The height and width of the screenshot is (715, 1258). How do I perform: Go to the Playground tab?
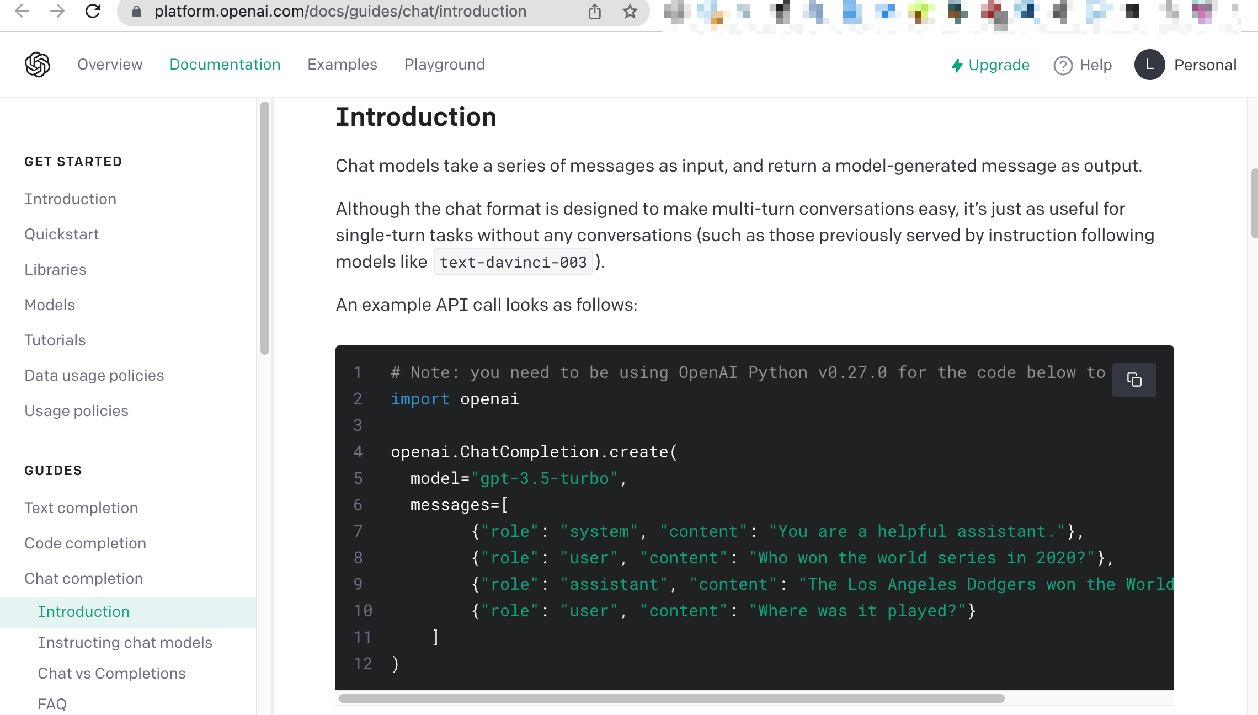pyautogui.click(x=445, y=65)
